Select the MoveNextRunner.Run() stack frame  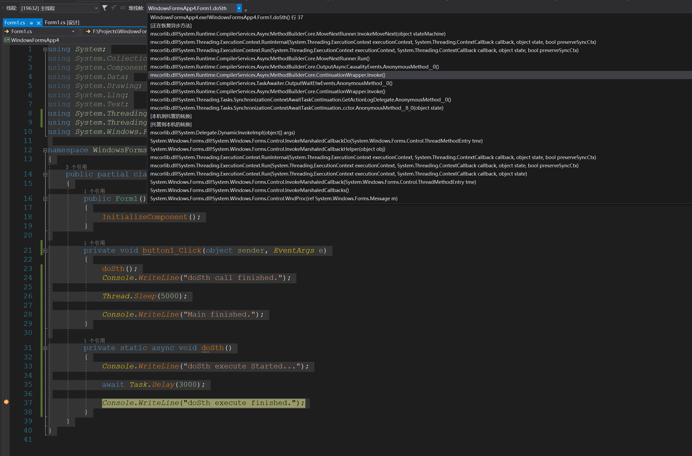[x=260, y=58]
